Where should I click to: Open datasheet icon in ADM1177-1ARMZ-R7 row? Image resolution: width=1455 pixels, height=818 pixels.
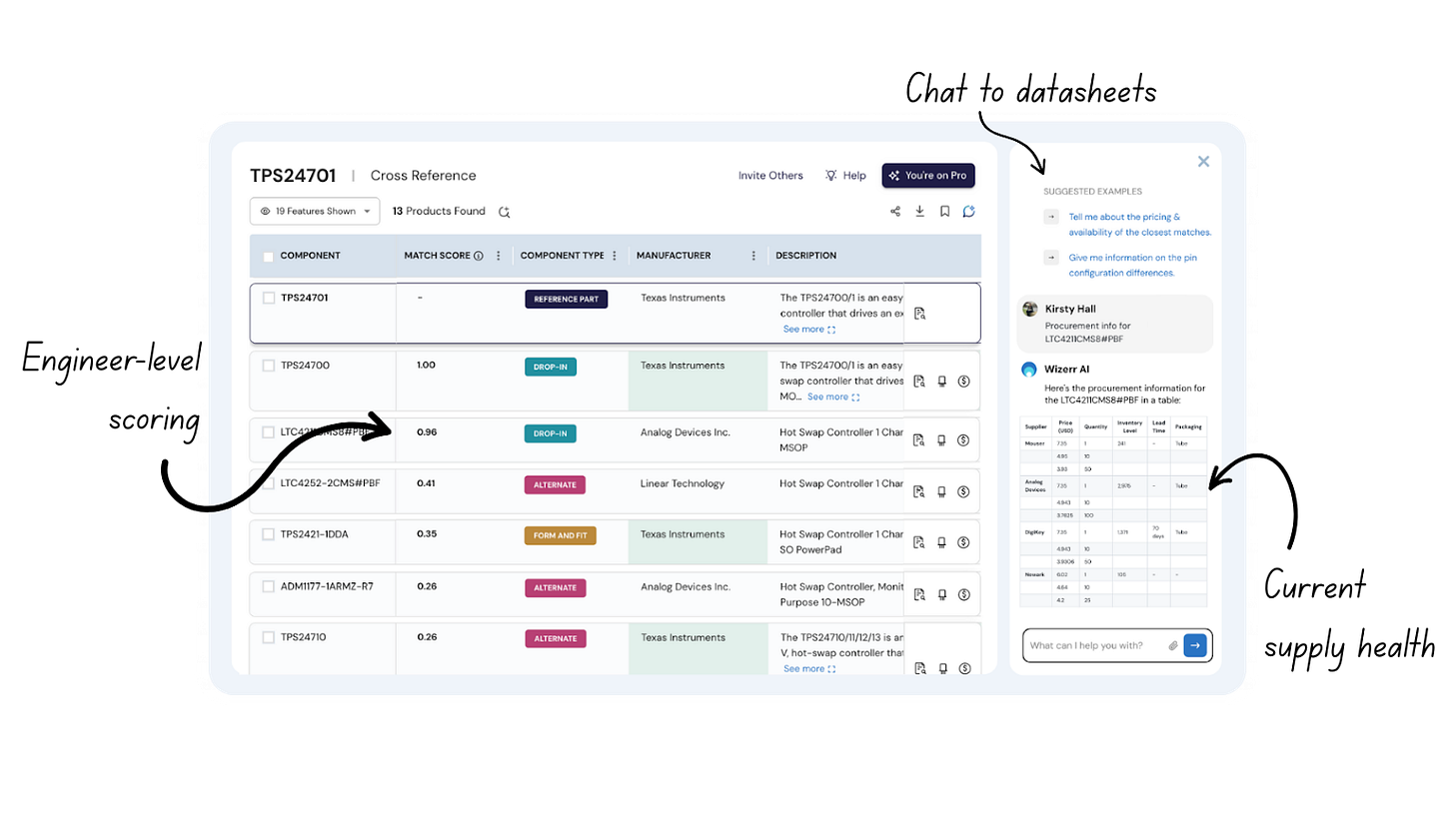[919, 594]
